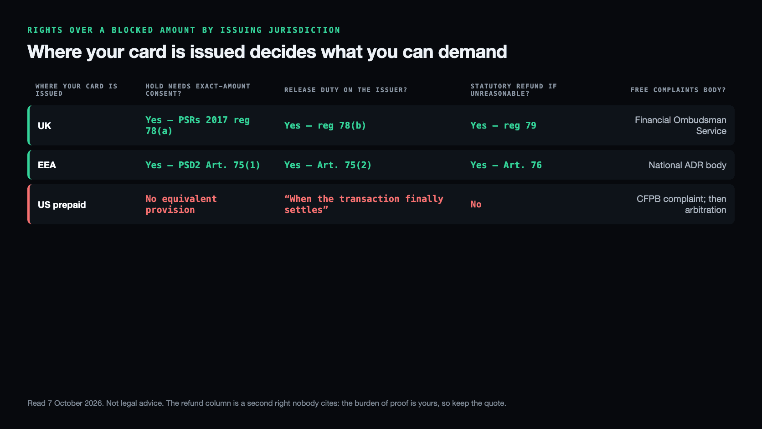Click 'Financial Ombudsman Service' text
762x429 pixels.
[680, 125]
